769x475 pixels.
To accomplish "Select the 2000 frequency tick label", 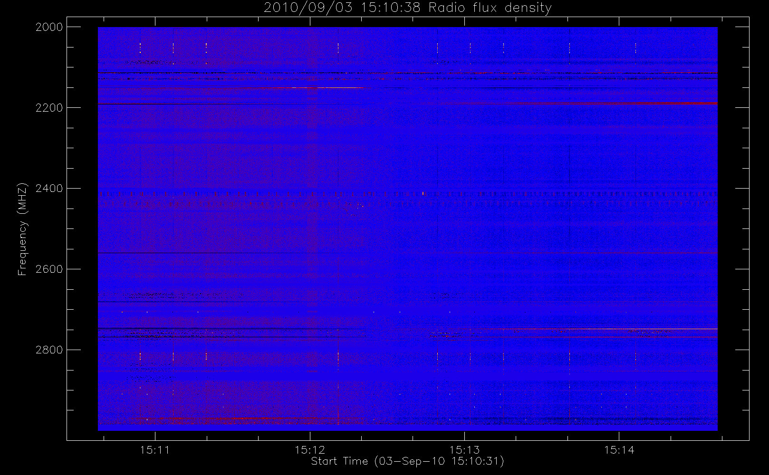I will coord(49,27).
